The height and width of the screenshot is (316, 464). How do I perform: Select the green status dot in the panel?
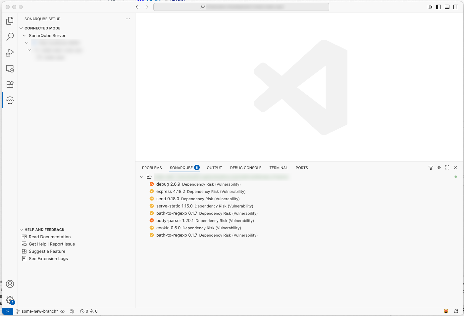pyautogui.click(x=455, y=177)
